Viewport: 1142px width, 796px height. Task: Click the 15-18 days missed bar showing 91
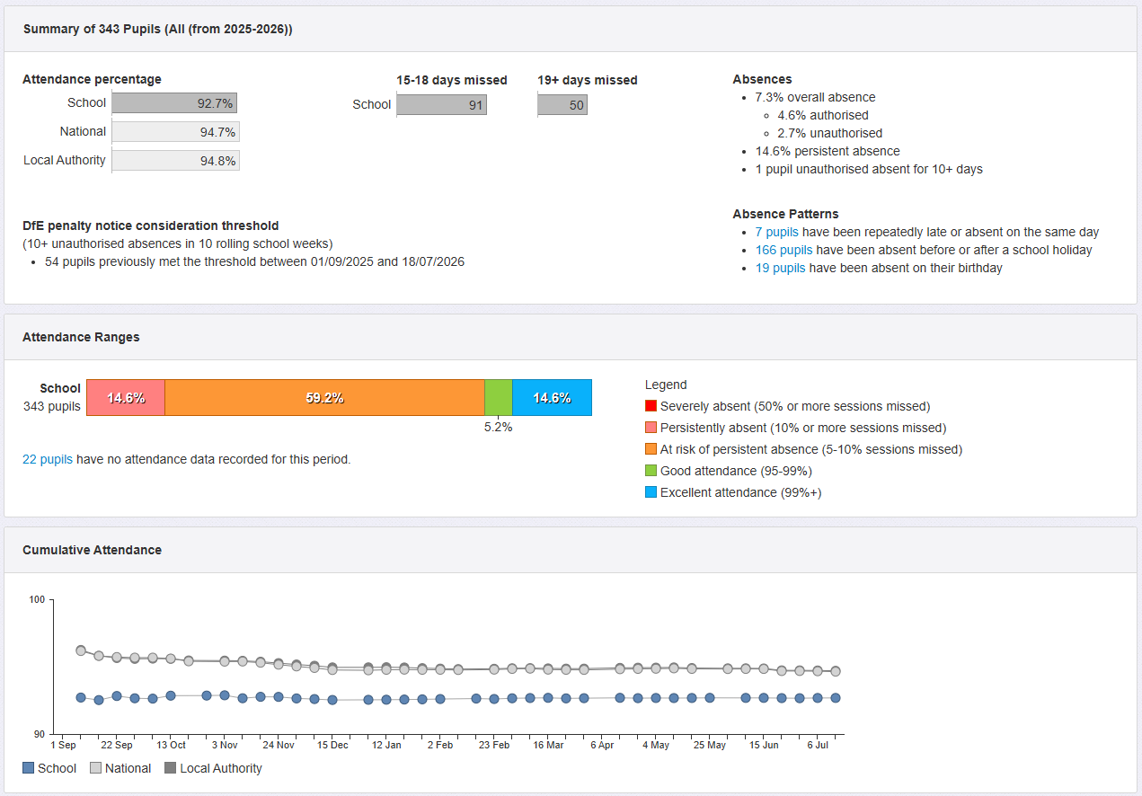click(x=441, y=105)
